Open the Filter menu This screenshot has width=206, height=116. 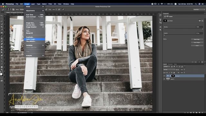[x=50, y=4]
